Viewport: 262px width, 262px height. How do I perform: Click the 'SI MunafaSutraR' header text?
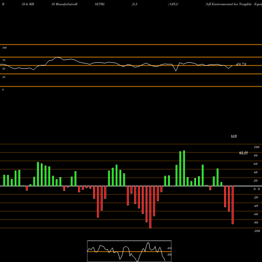click(64, 4)
